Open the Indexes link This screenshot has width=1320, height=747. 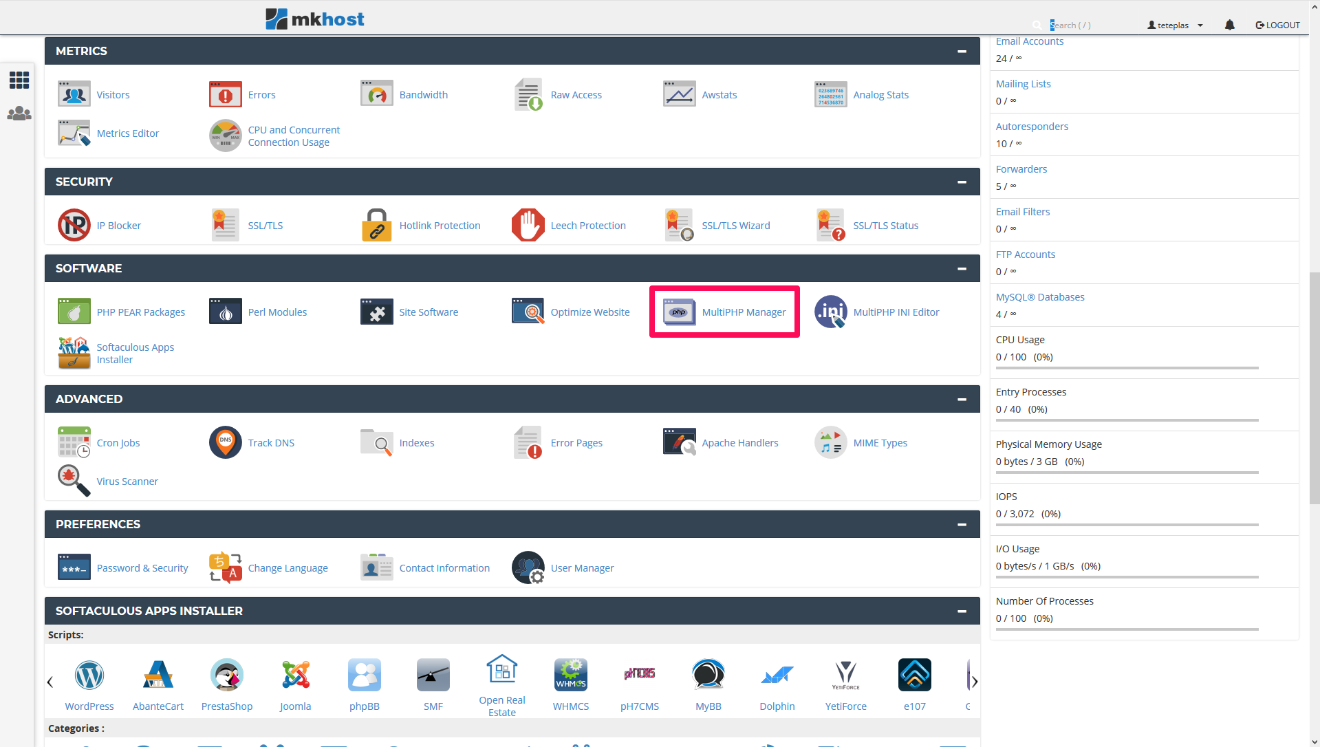click(417, 443)
